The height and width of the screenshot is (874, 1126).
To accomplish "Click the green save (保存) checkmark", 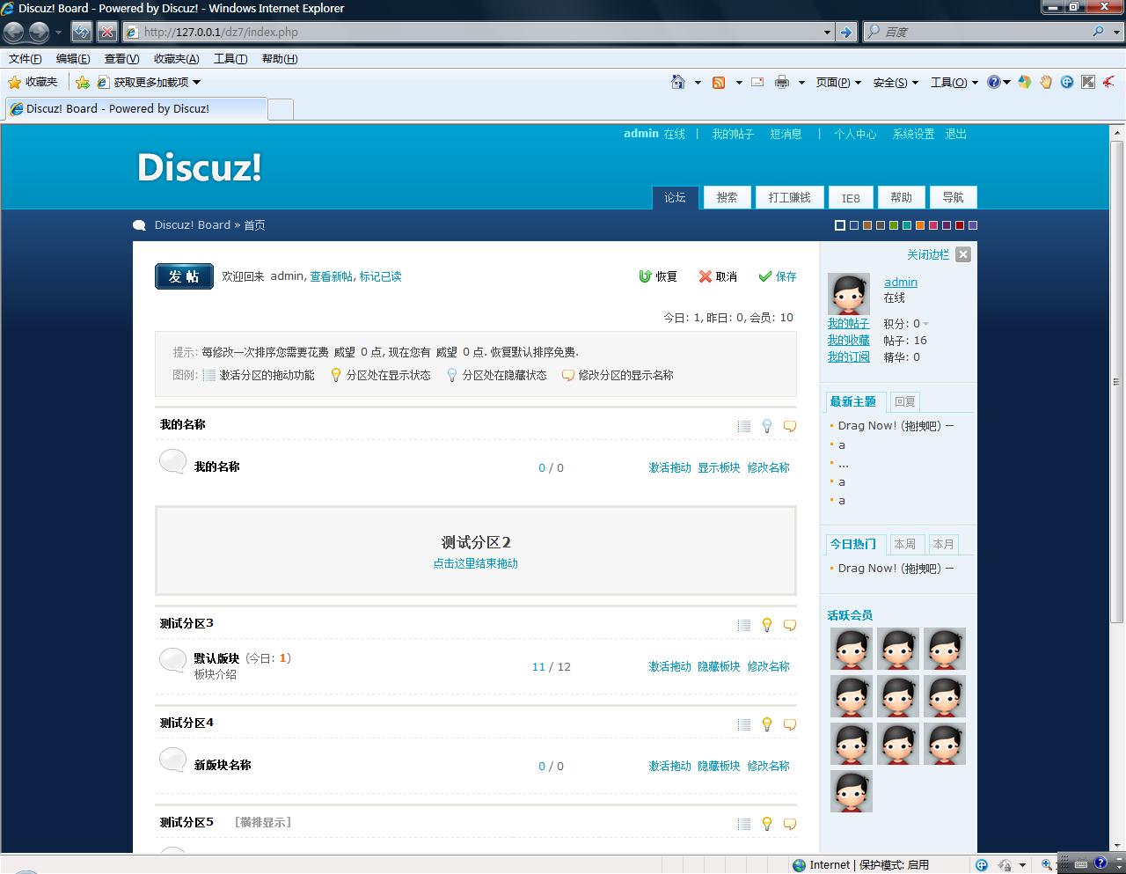I will 764,276.
